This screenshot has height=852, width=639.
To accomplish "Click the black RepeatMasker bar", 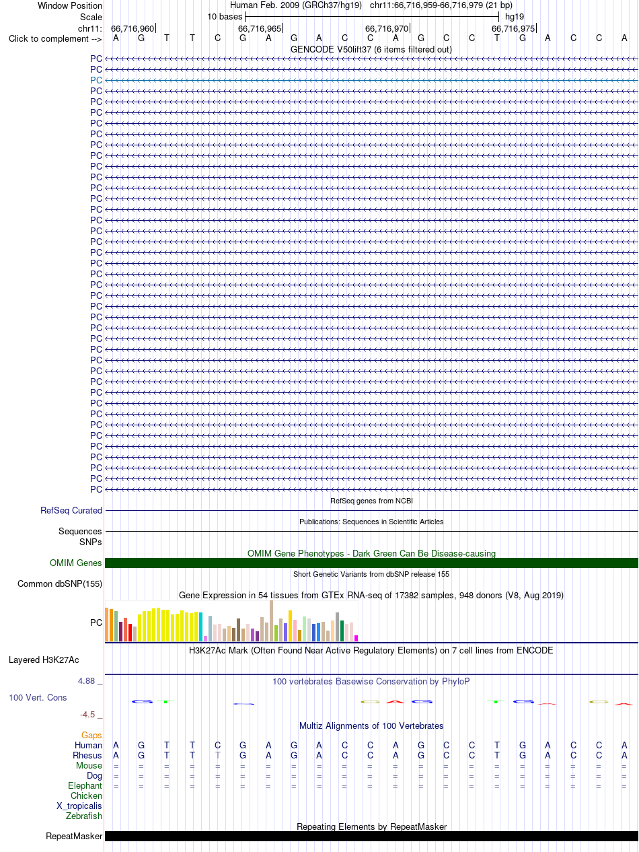I will 371,836.
